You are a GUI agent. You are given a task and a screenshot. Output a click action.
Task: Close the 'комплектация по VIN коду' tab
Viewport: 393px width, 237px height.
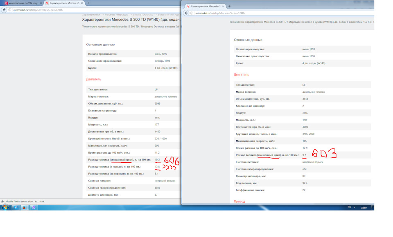(x=41, y=3)
